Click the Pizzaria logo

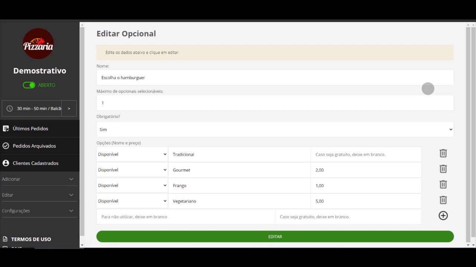(38, 44)
